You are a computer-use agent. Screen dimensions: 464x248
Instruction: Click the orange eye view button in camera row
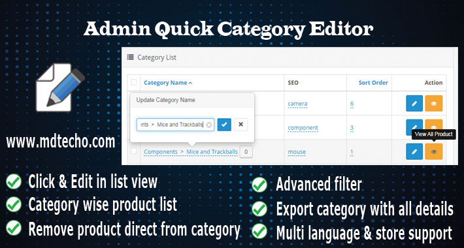[x=434, y=104]
